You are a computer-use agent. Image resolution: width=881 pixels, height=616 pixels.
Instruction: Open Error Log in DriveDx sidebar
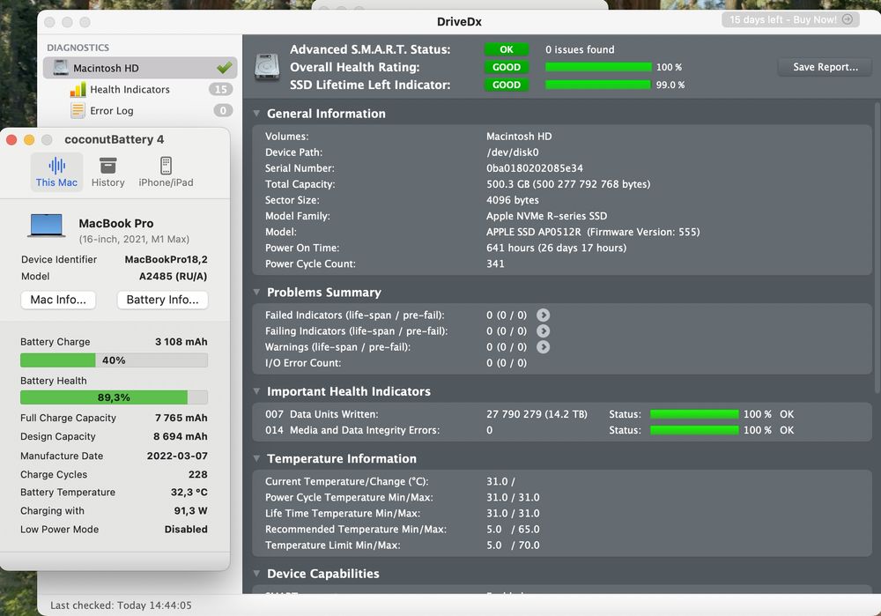(111, 111)
